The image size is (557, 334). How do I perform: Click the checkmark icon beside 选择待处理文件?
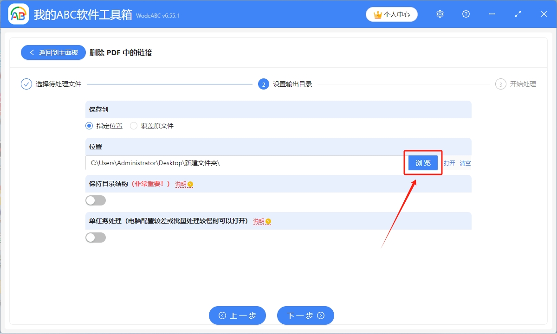(x=26, y=84)
